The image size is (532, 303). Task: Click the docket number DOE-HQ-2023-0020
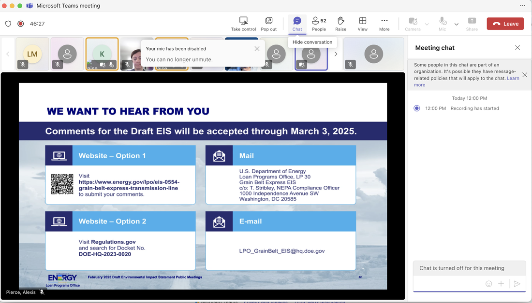pos(105,254)
